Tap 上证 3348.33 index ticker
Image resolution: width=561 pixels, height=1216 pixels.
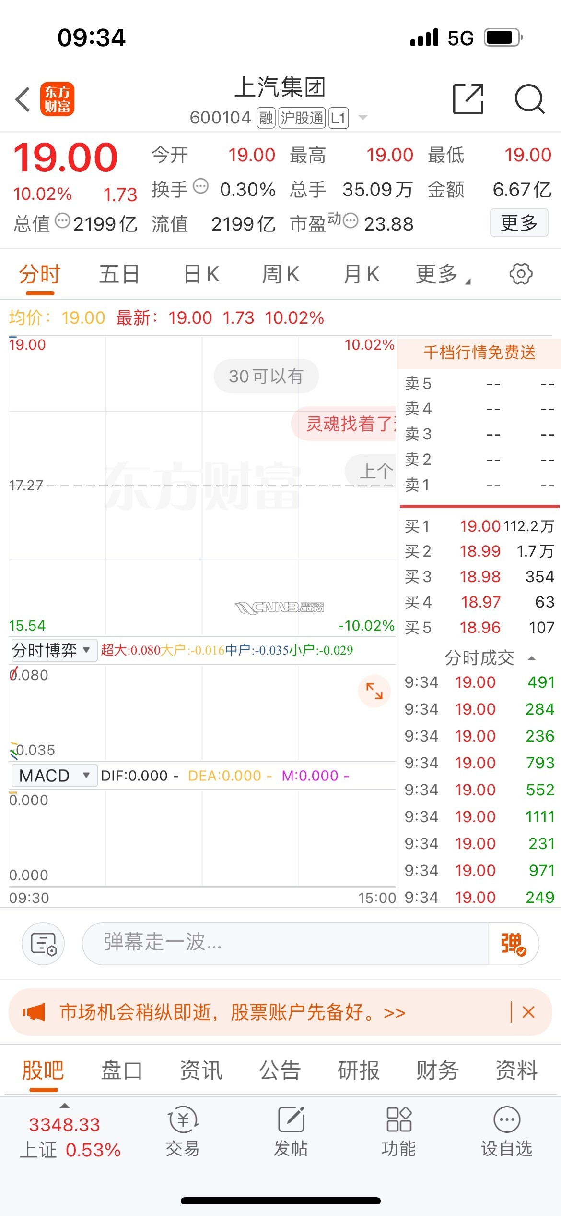[x=70, y=1137]
